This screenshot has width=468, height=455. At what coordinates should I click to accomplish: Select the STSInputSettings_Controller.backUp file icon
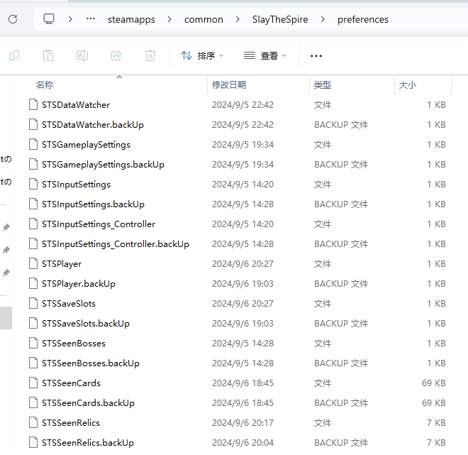pyautogui.click(x=33, y=243)
